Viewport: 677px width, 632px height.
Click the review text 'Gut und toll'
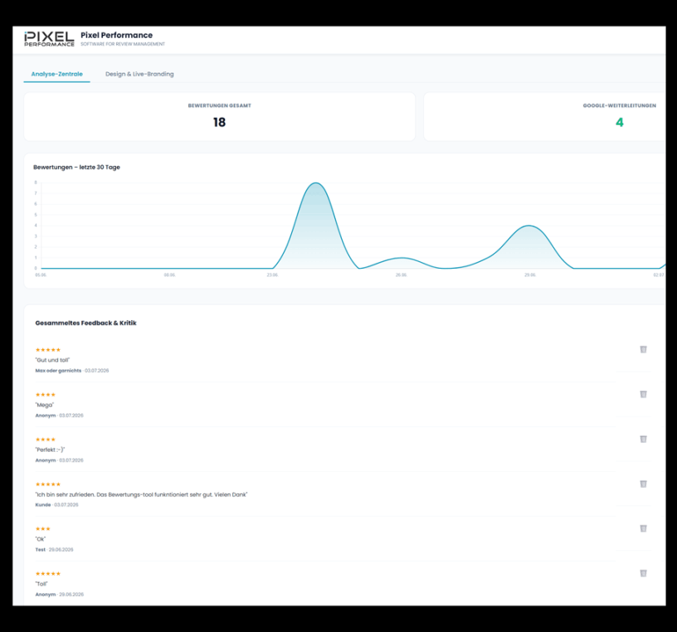pyautogui.click(x=52, y=360)
